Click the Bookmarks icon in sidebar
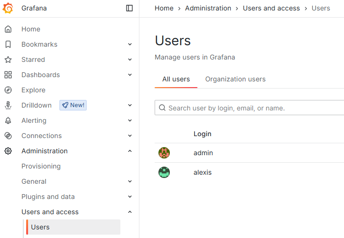This screenshot has height=238, width=344. [8, 44]
